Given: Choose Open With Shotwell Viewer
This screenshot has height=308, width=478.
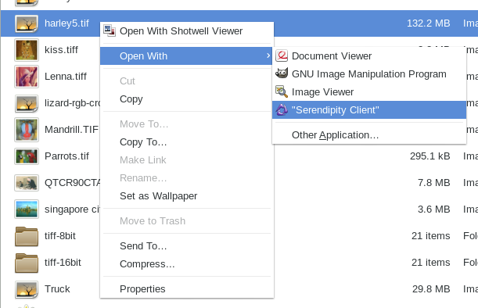Looking at the screenshot, I should tap(187, 30).
